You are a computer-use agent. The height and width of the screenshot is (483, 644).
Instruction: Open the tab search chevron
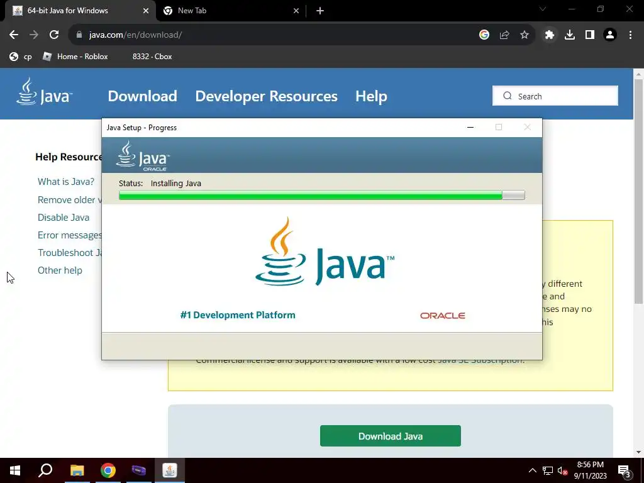tap(543, 9)
